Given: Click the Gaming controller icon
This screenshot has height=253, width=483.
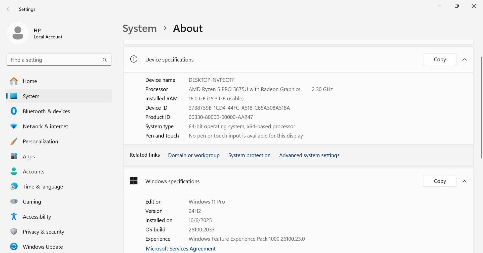Looking at the screenshot, I should click(14, 201).
